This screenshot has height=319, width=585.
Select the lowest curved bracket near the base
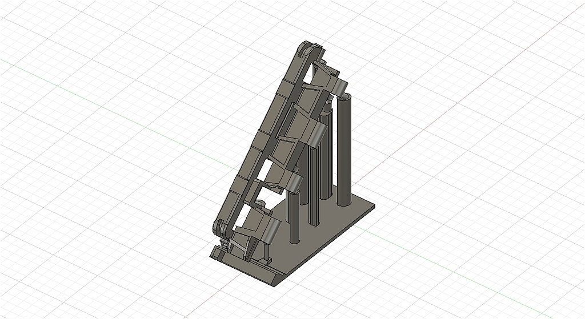coord(269,231)
